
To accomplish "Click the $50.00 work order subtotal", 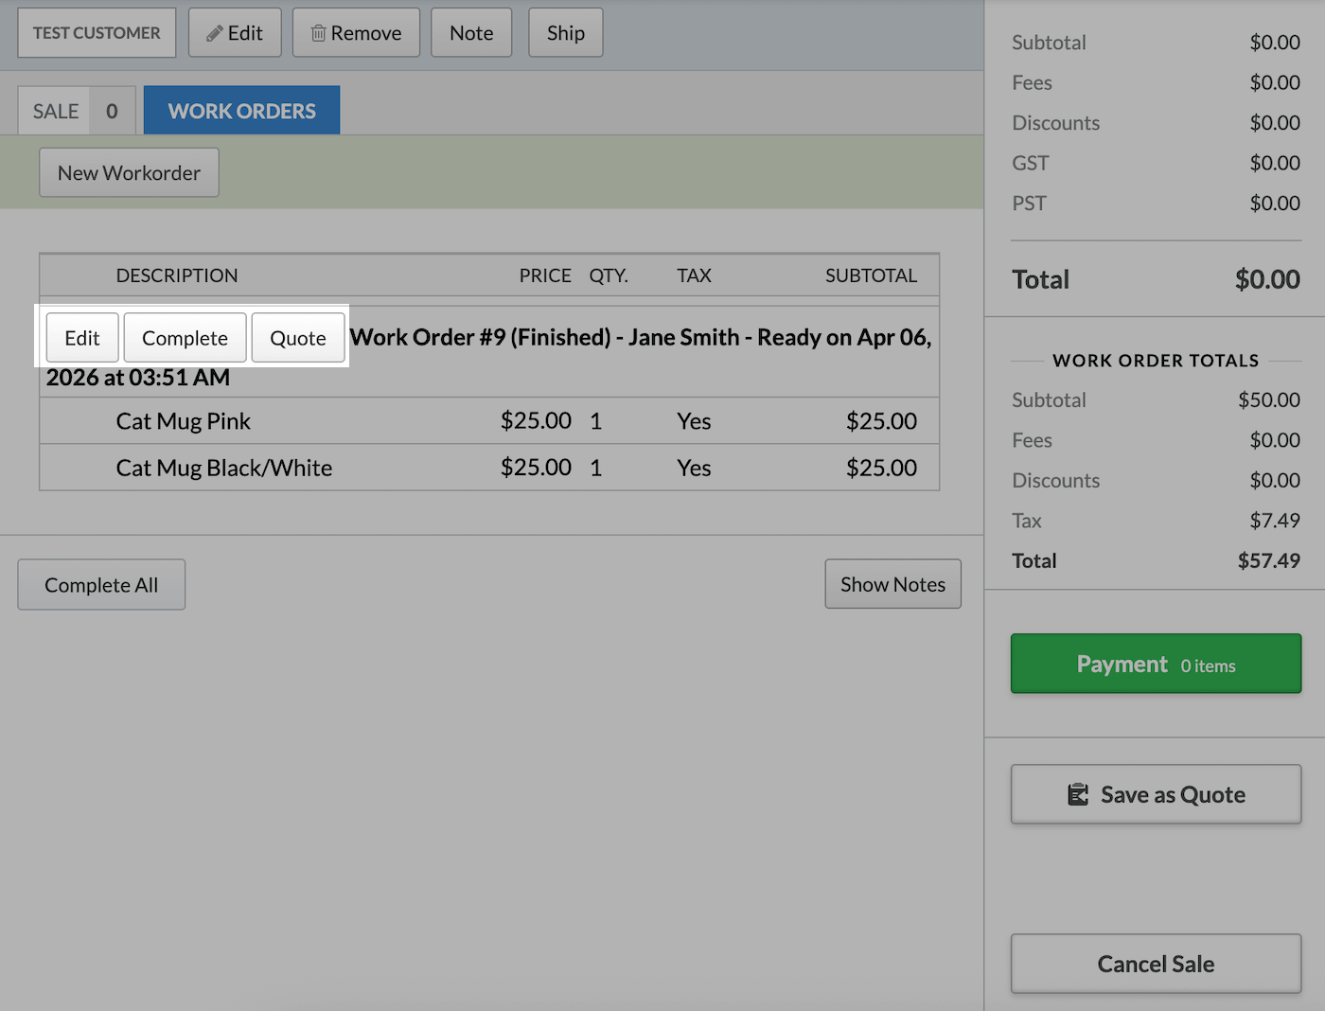I will tap(1268, 399).
